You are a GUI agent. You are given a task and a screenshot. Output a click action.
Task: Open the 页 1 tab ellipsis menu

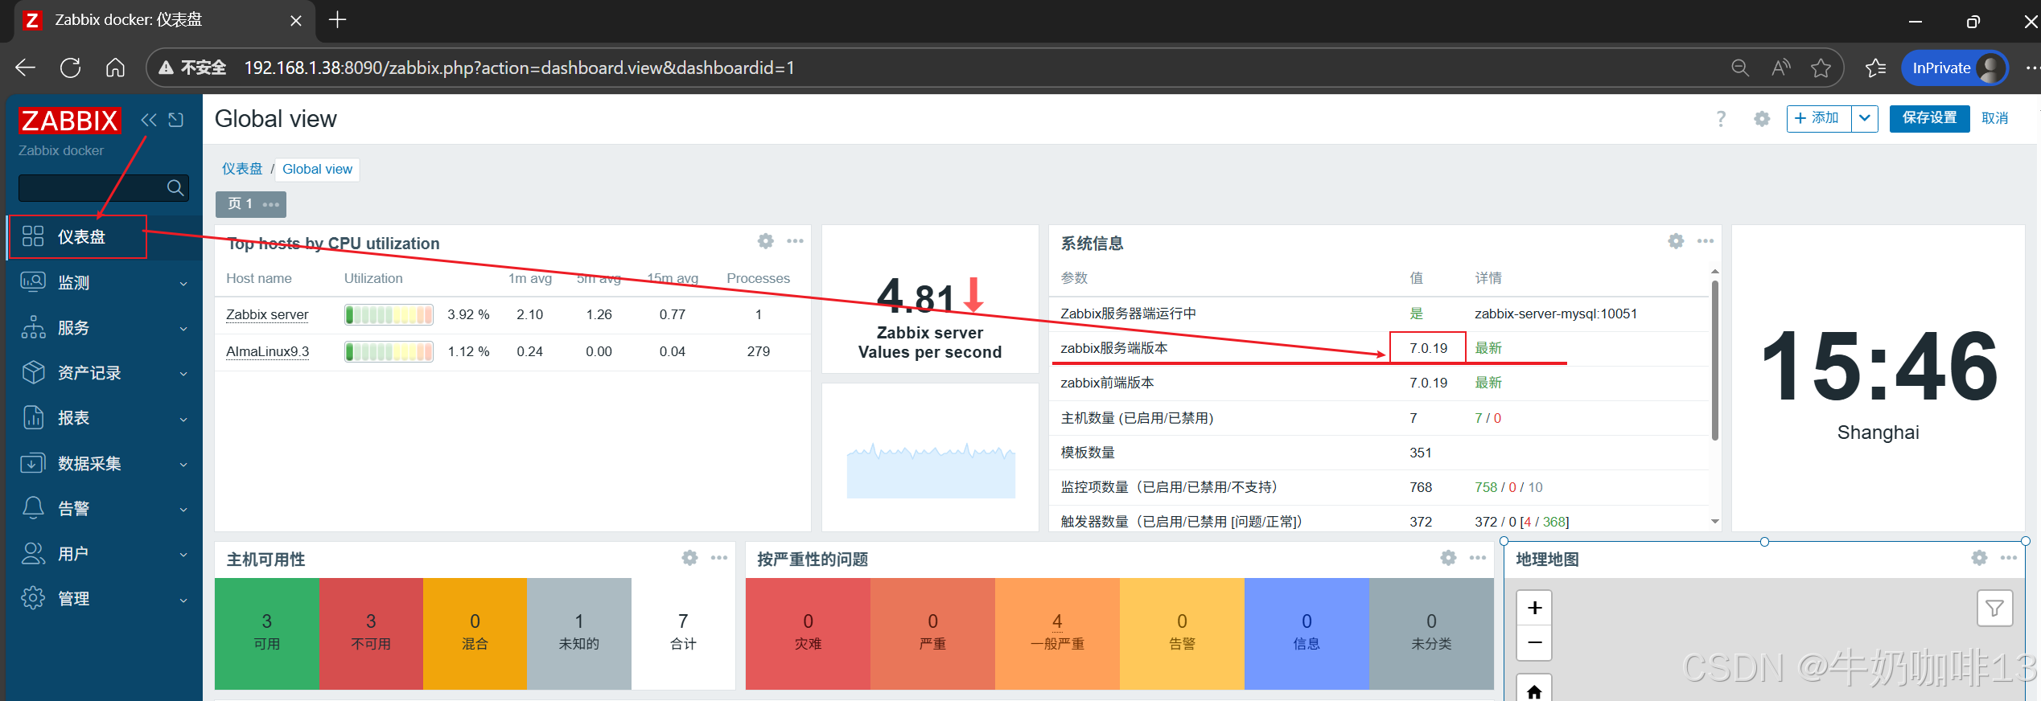pos(271,204)
